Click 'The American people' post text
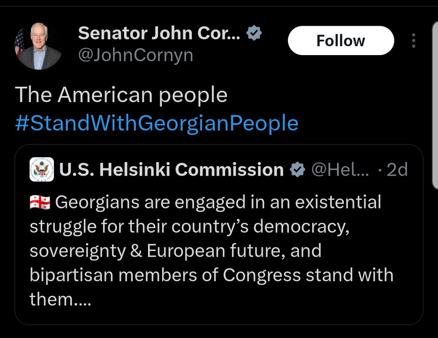The width and height of the screenshot is (438, 338). tap(121, 95)
